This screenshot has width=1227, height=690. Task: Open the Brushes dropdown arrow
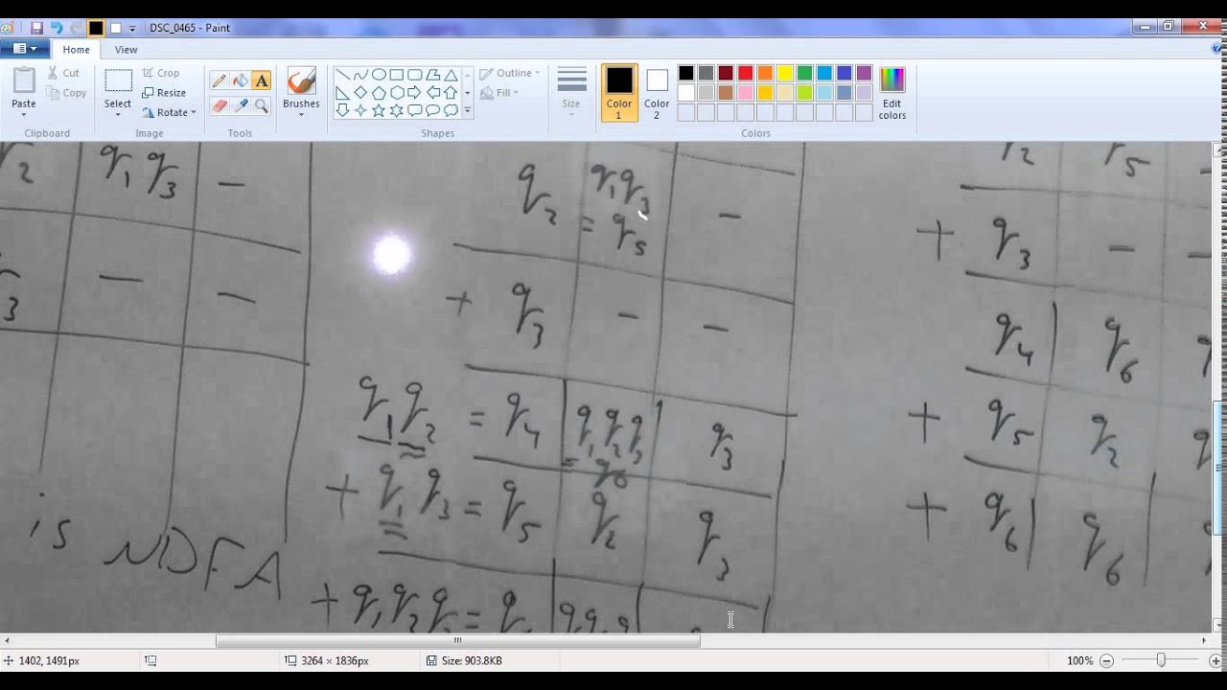[x=301, y=115]
